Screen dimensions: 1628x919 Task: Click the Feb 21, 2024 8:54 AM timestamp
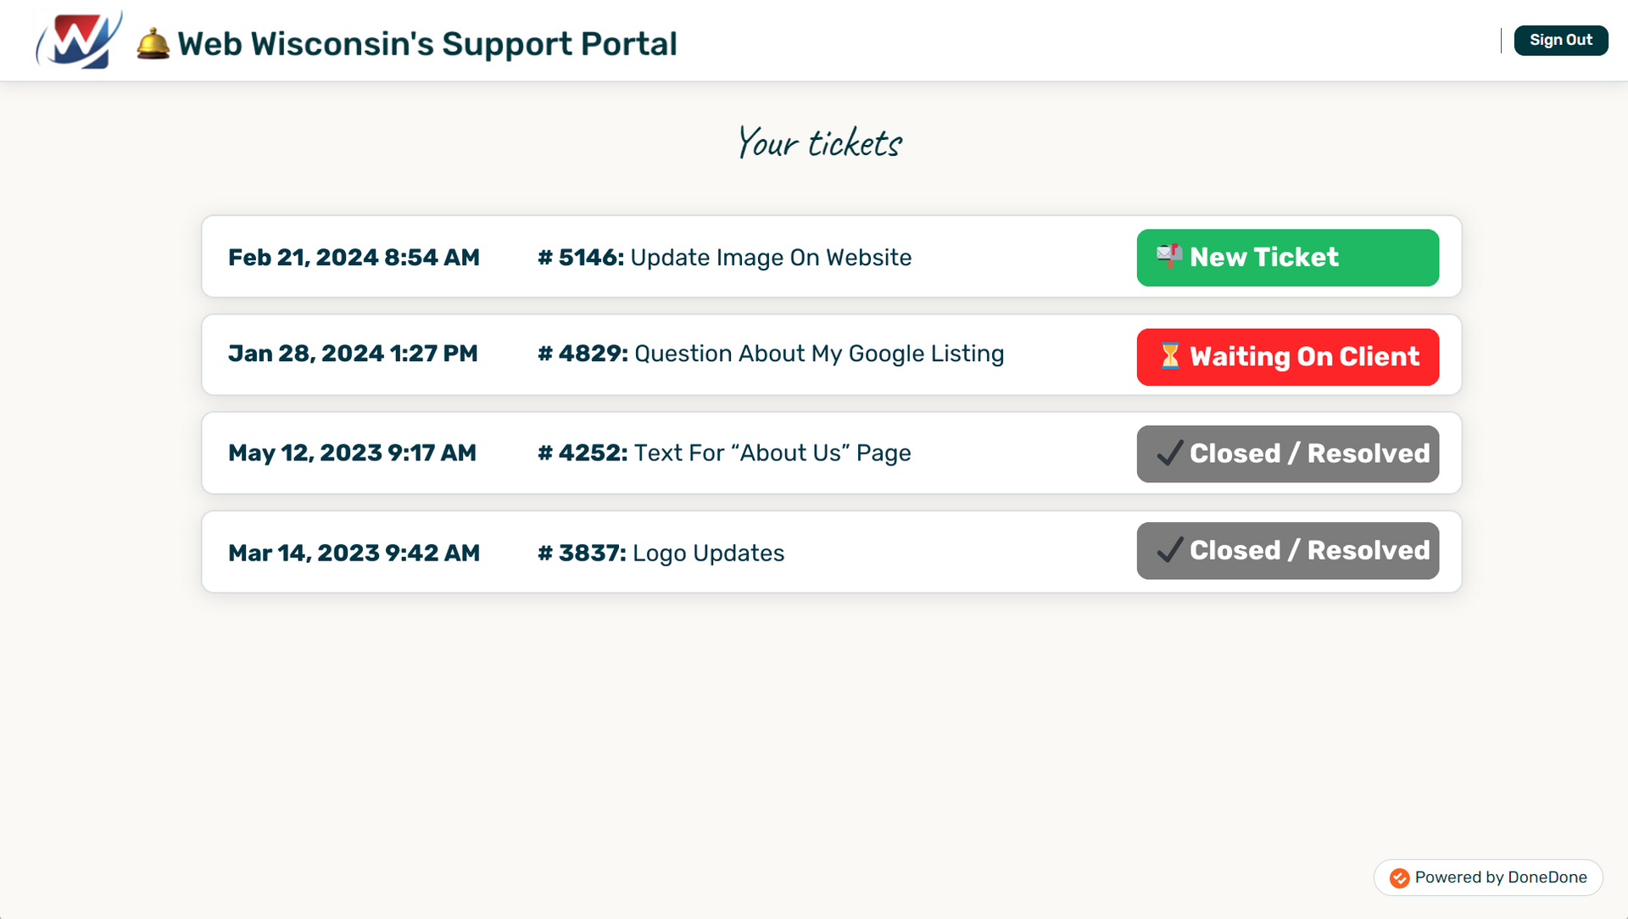[x=354, y=258]
